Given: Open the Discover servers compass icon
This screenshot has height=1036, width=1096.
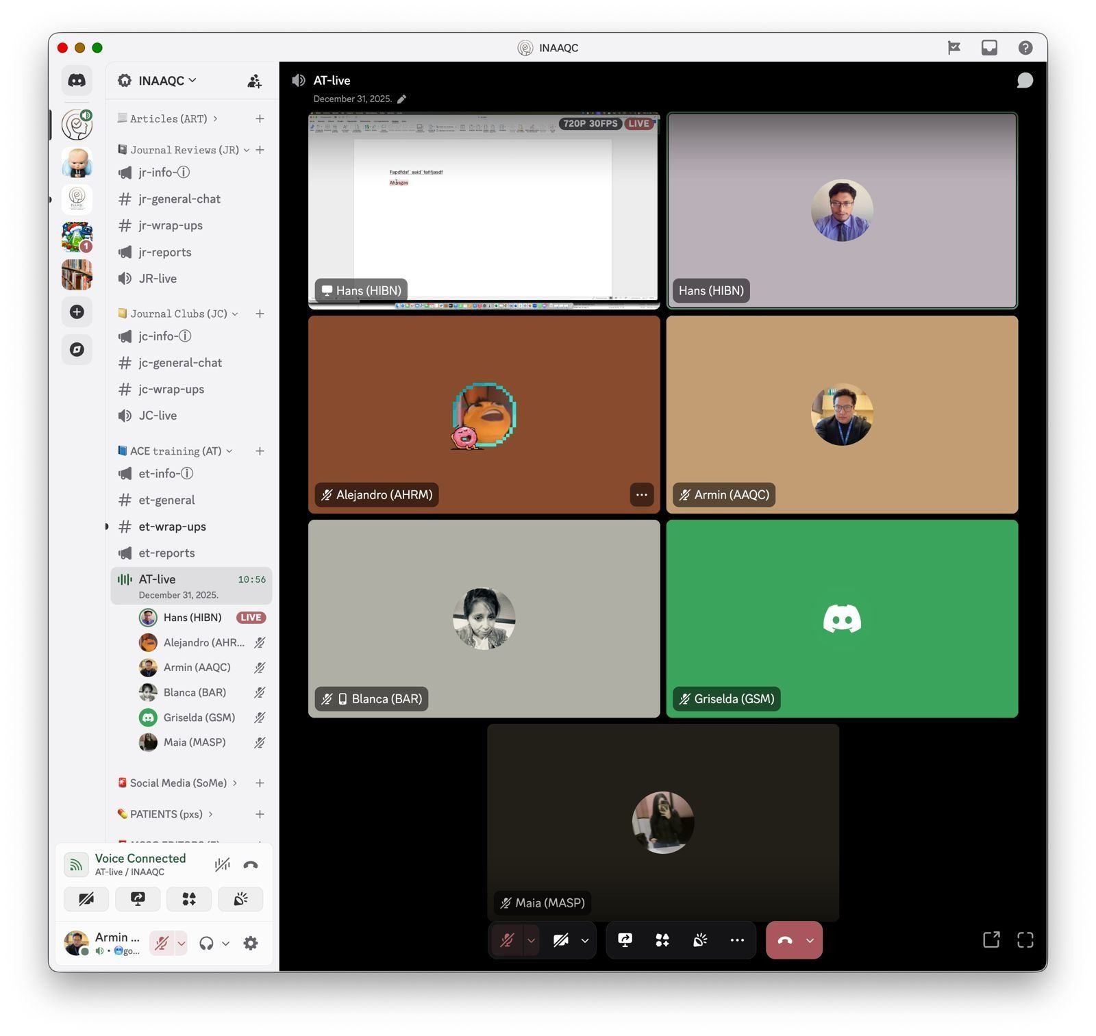Looking at the screenshot, I should pos(77,349).
